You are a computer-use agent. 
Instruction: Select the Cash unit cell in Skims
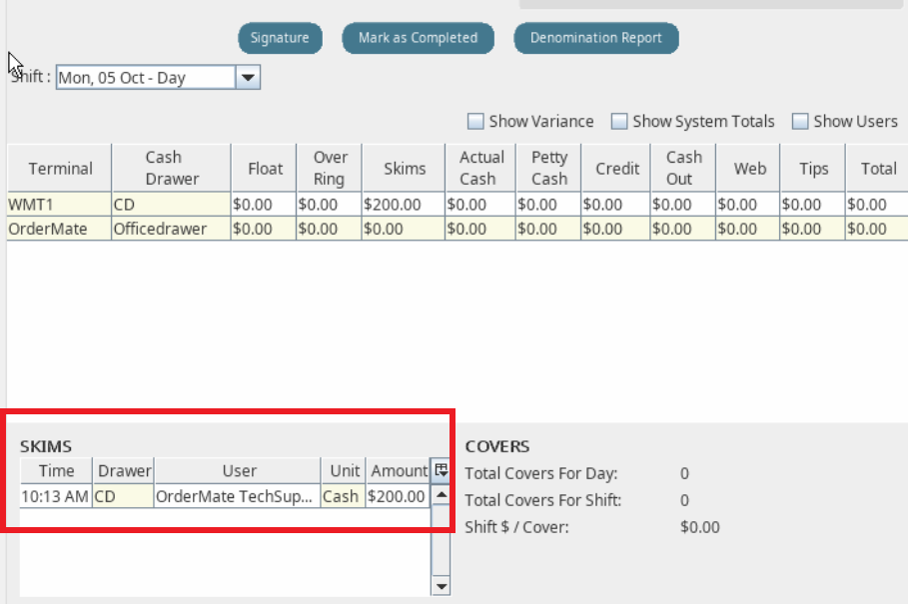(x=344, y=496)
